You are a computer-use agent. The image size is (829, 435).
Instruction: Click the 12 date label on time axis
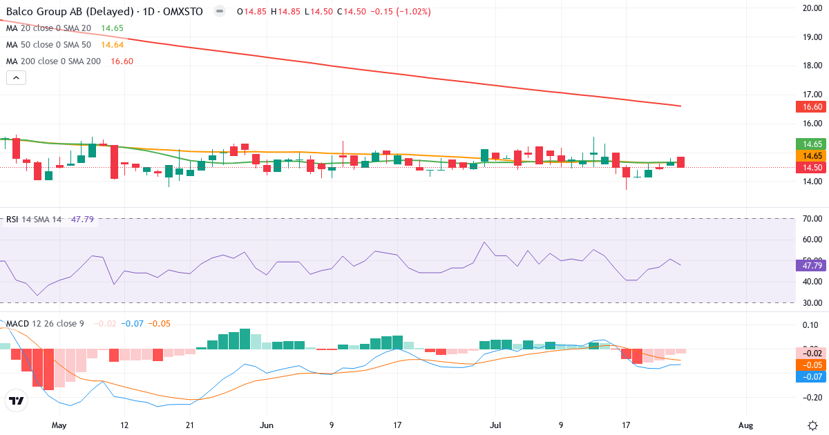point(124,425)
